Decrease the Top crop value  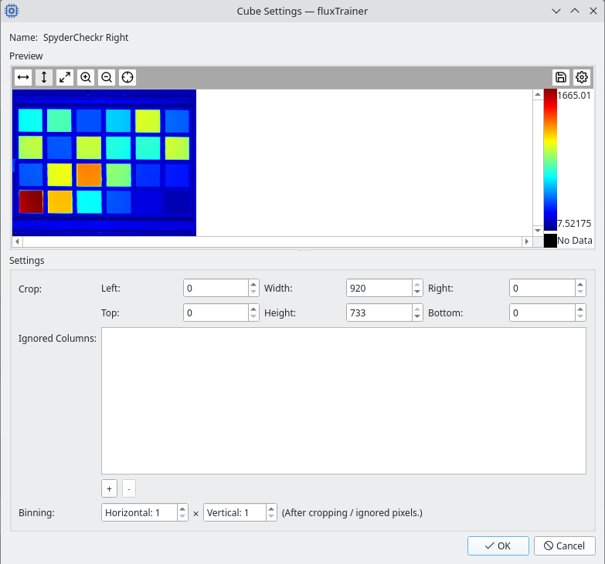click(253, 316)
